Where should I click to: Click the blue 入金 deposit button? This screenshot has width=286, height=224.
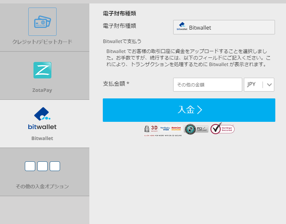click(189, 110)
